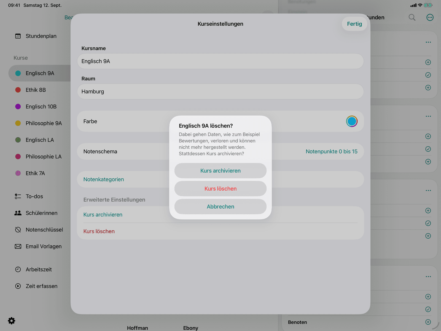Tap the first card's checkmark circle icon
Image resolution: width=441 pixels, height=331 pixels.
pos(428,75)
